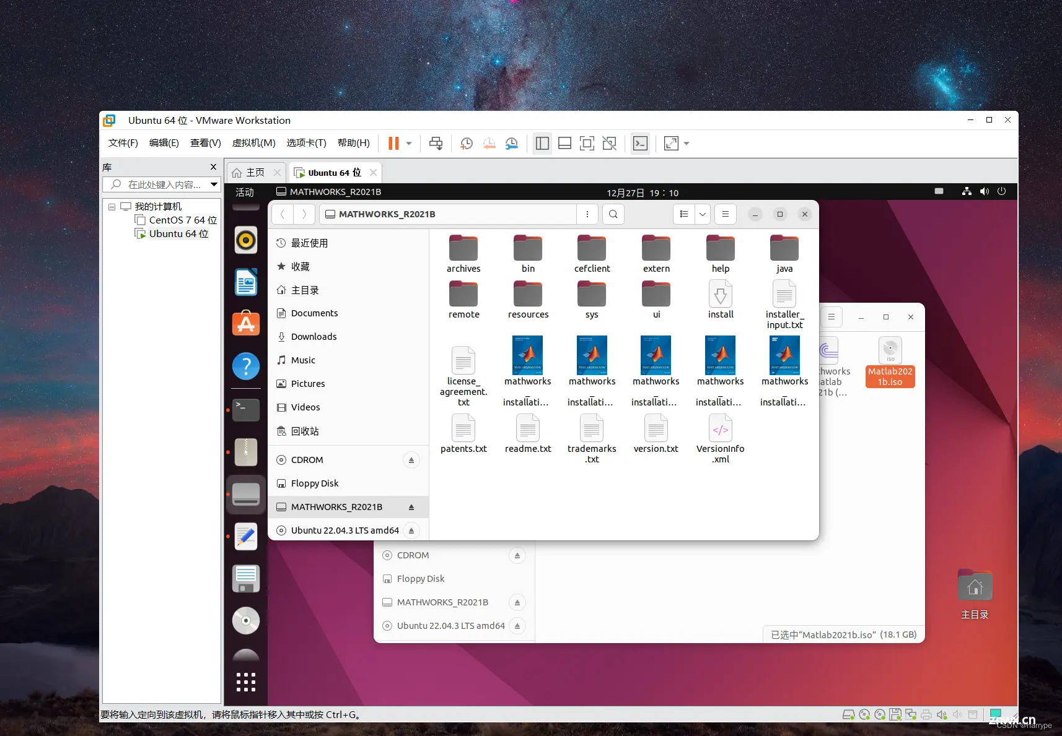
Task: Open Terminal from the dock
Action: coord(246,409)
